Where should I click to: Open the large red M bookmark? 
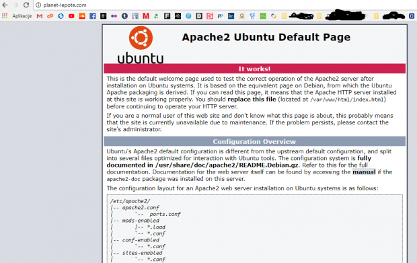pos(146,16)
